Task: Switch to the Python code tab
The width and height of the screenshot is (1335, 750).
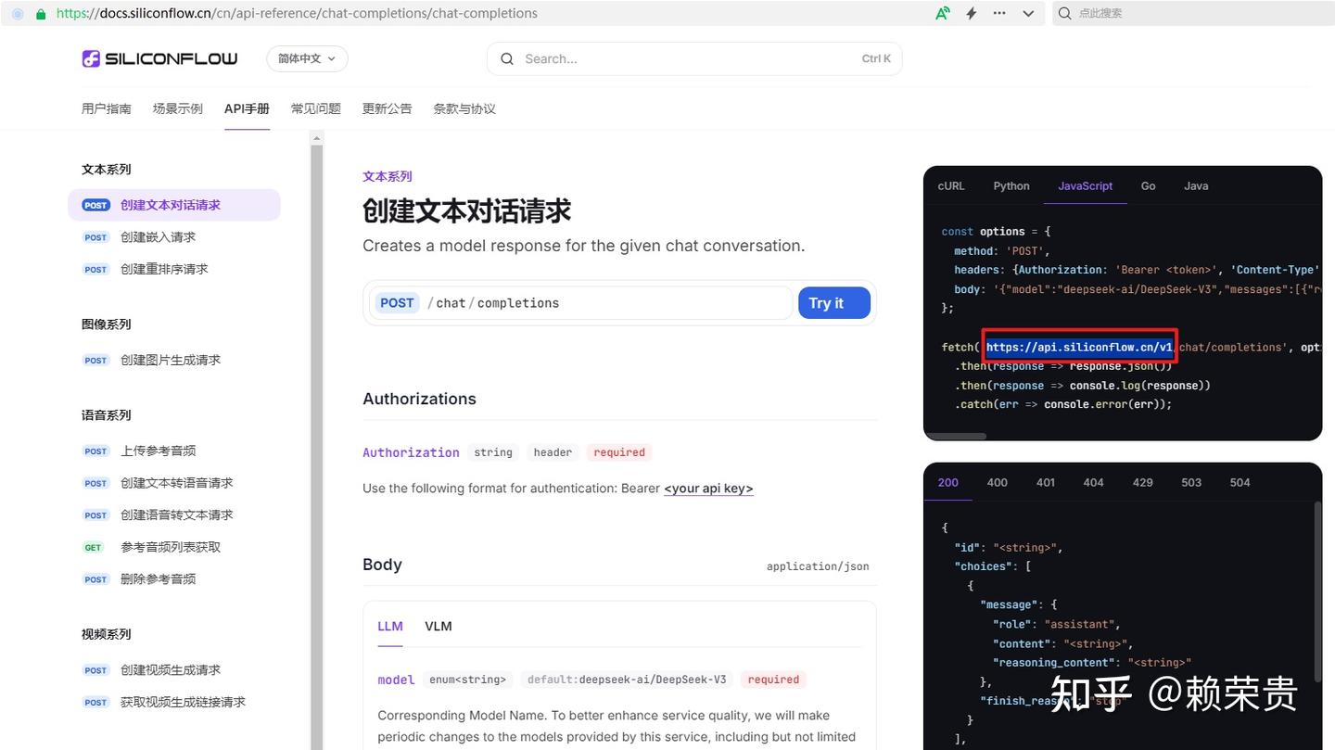Action: [x=1011, y=185]
